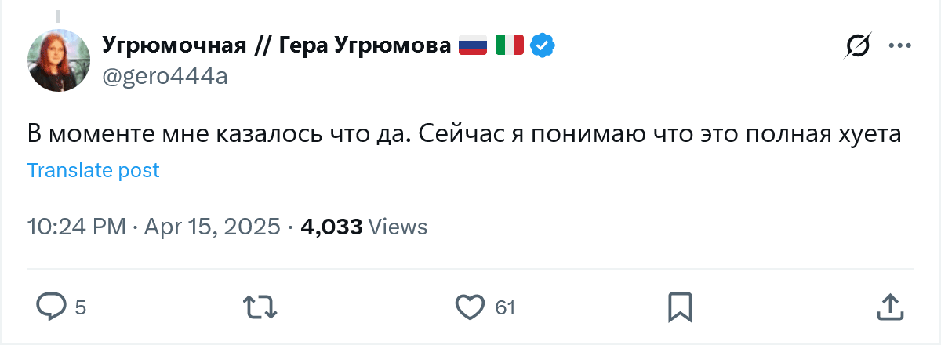Open the repost options arrows icon
This screenshot has height=345, width=941.
(x=261, y=307)
